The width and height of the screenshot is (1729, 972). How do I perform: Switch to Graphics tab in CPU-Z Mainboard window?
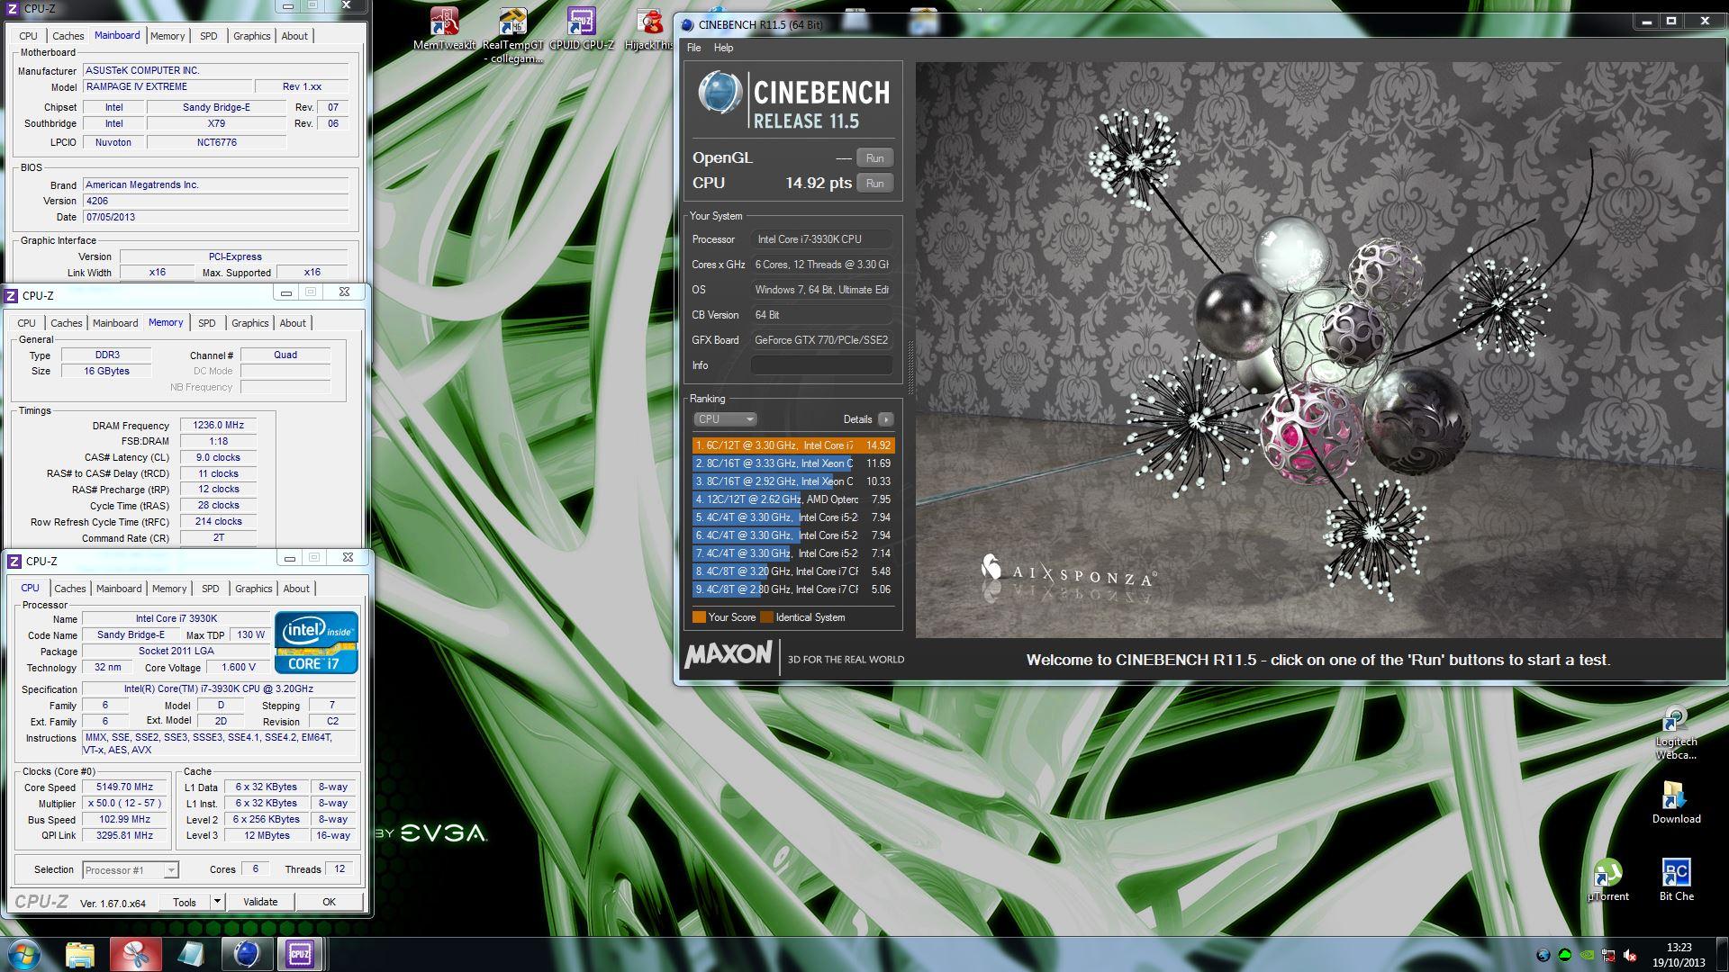point(251,36)
